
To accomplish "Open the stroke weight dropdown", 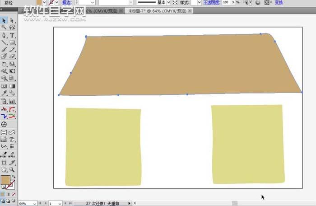I will [x=92, y=2].
